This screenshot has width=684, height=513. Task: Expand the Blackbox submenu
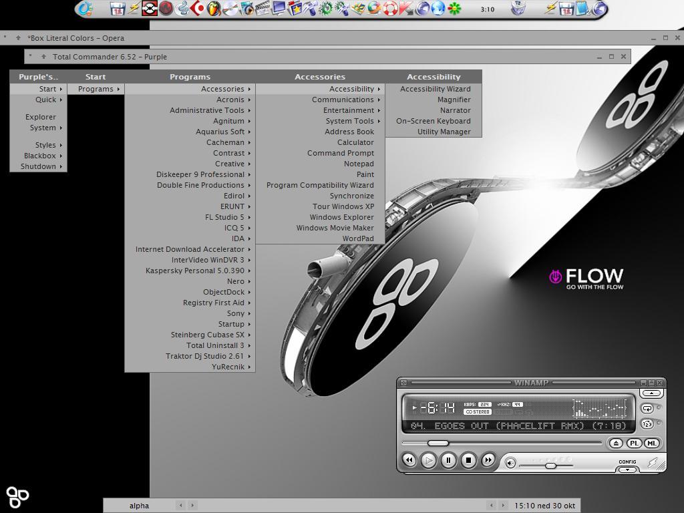38,156
